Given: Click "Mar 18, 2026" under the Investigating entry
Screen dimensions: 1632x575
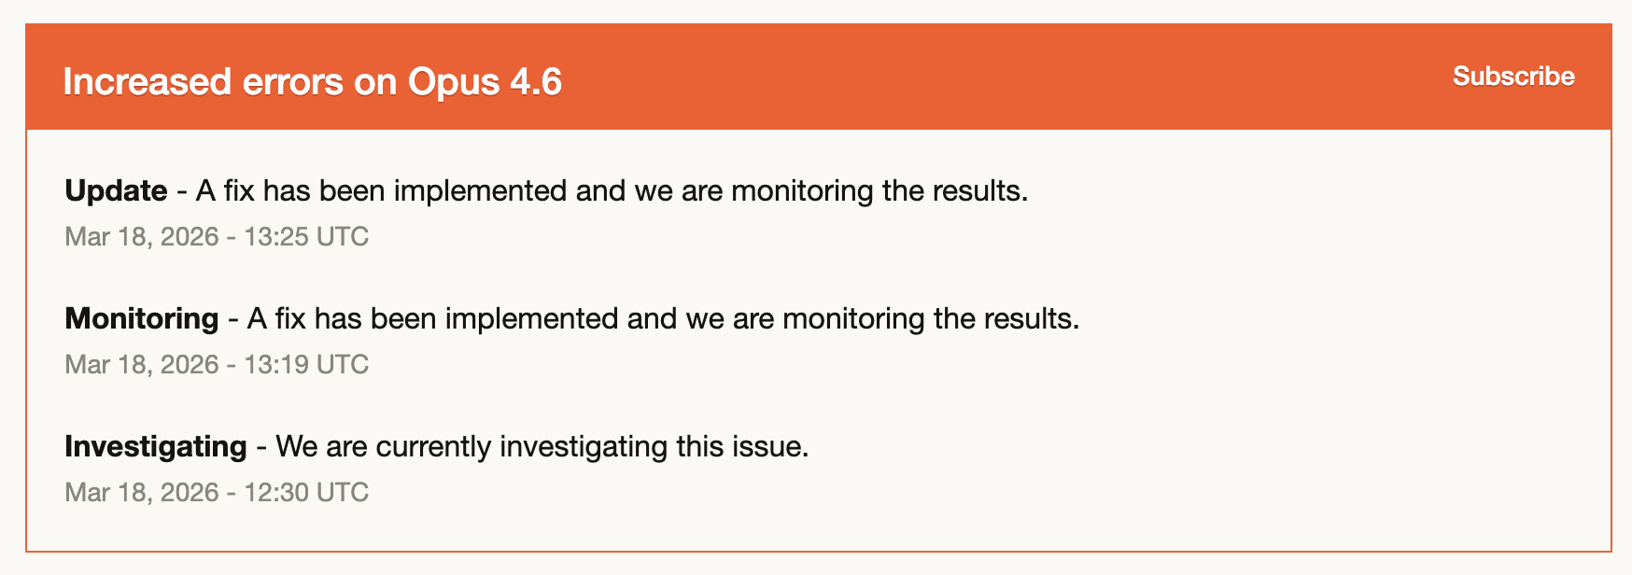Looking at the screenshot, I should pyautogui.click(x=141, y=492).
